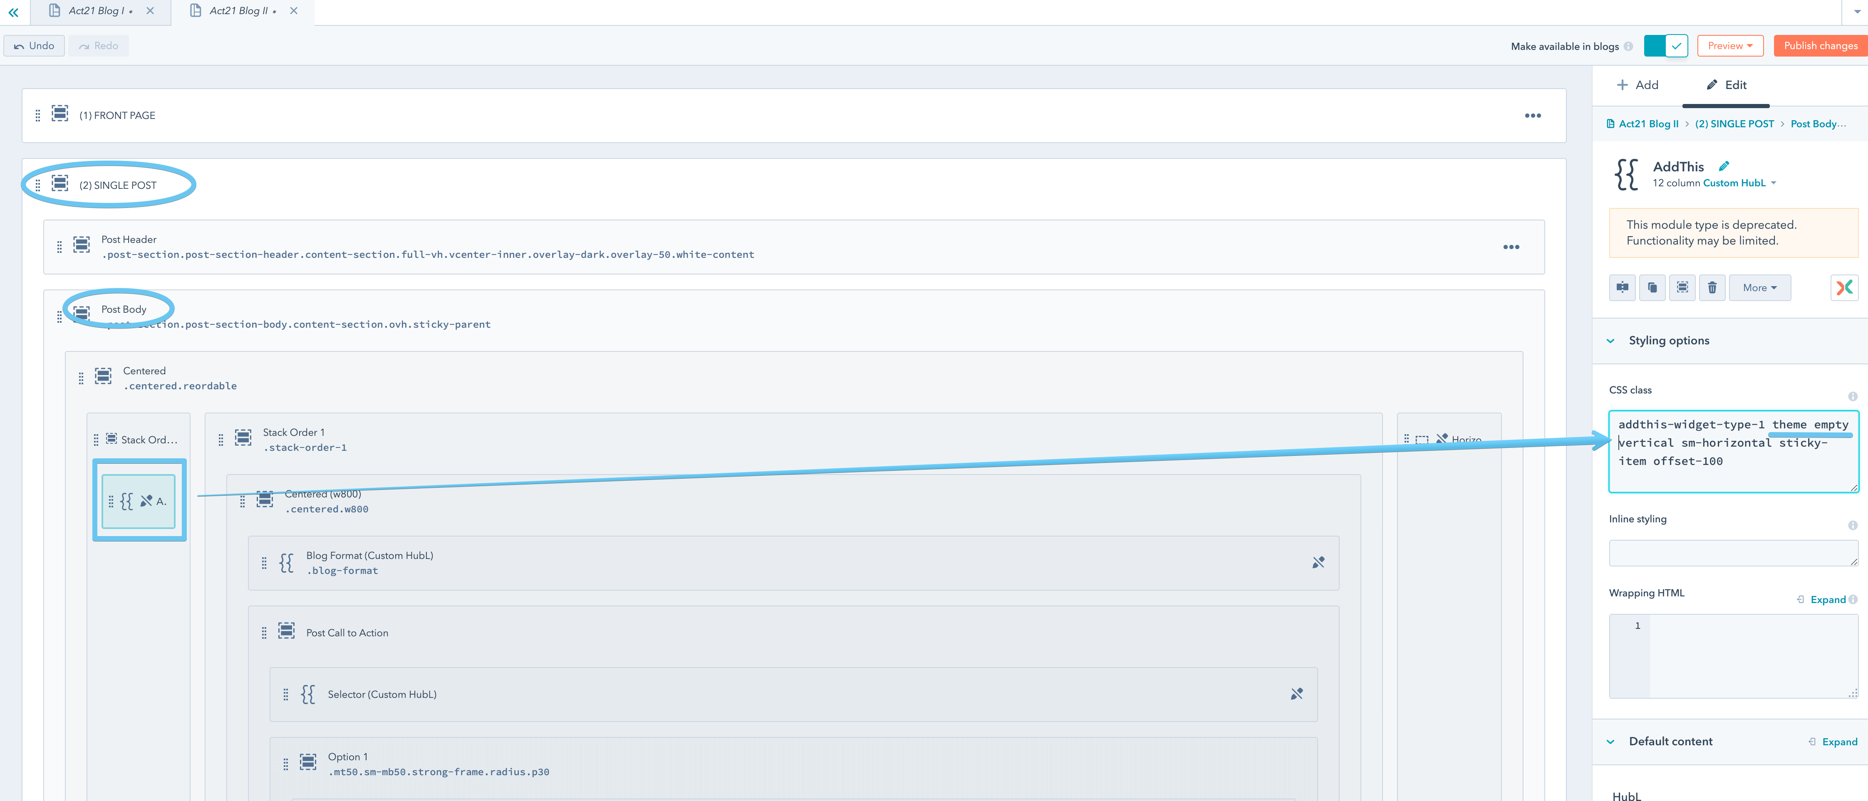Click the group module icon button
Screen dimensions: 1868x801
[x=1682, y=288]
